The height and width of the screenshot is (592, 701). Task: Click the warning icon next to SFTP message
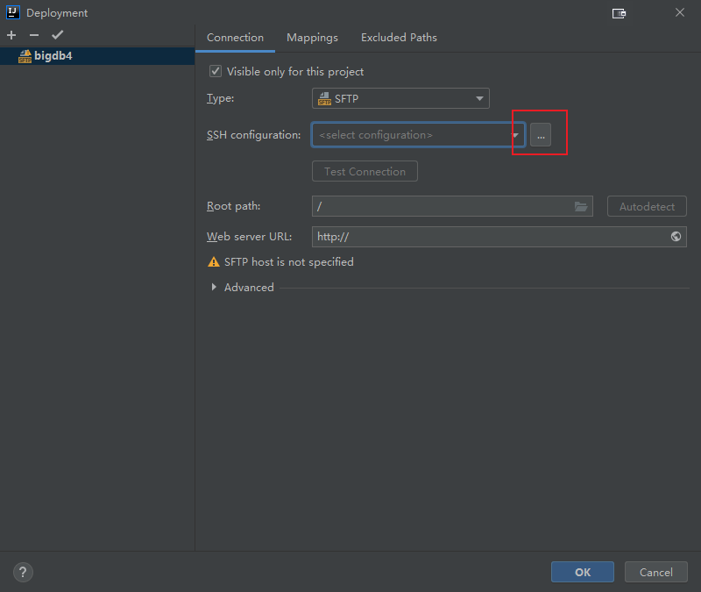click(214, 261)
